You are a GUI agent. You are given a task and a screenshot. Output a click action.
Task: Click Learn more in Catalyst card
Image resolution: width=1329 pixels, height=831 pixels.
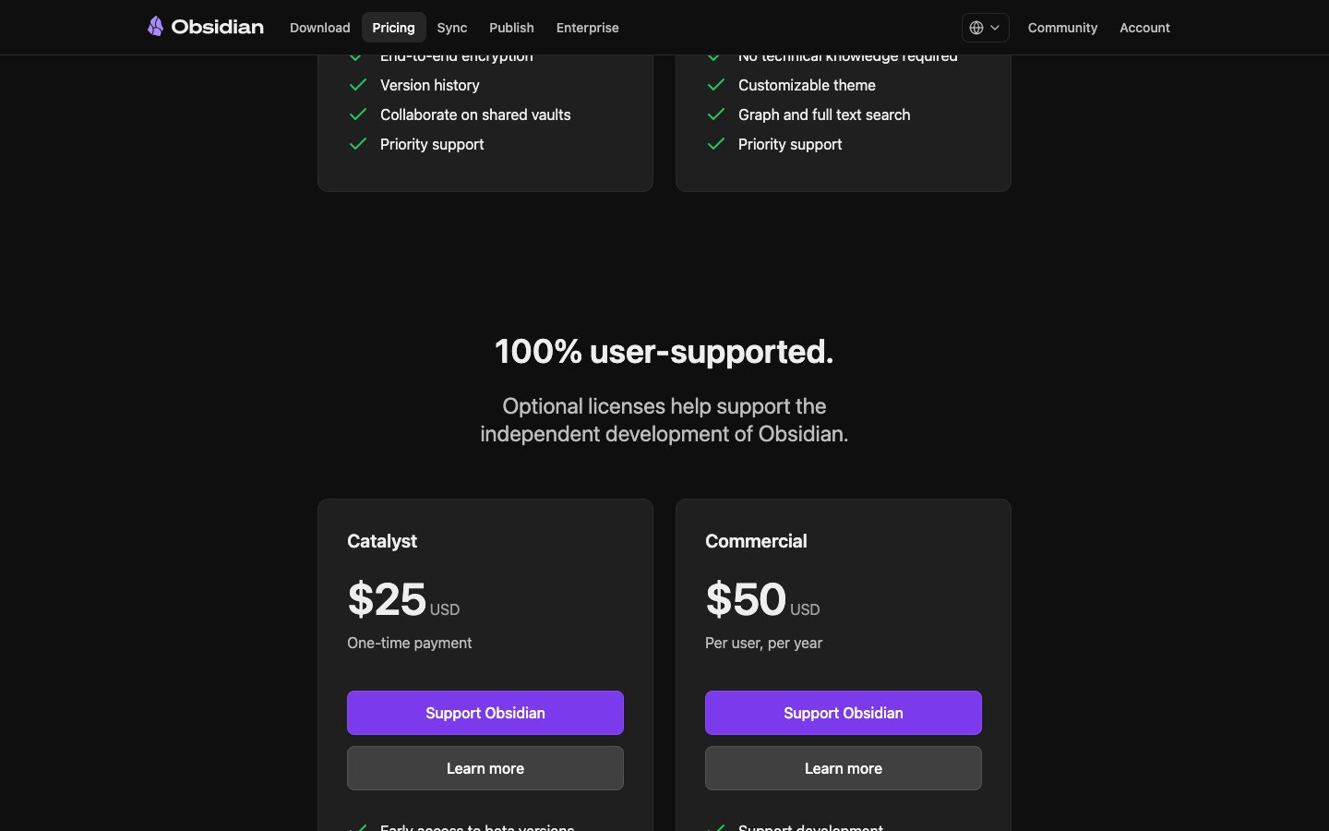(485, 768)
